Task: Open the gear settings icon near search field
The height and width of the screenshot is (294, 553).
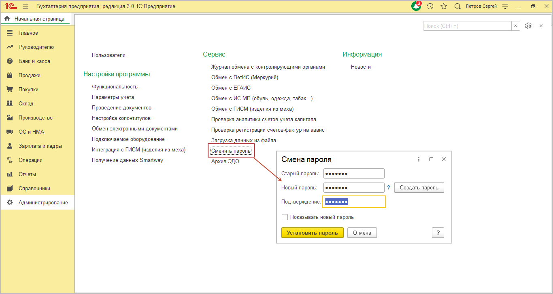Action: tap(528, 26)
